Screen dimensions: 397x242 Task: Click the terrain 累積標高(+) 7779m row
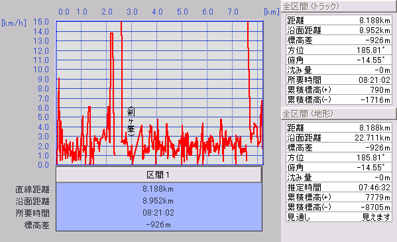click(339, 197)
